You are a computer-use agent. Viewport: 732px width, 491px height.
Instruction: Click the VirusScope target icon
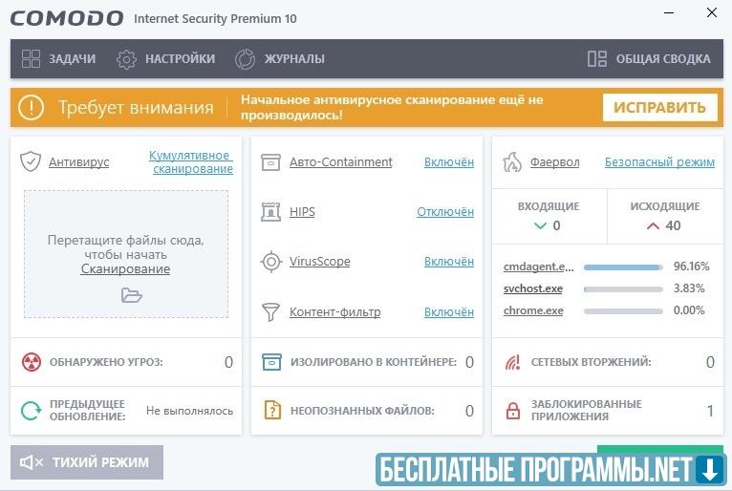click(271, 261)
